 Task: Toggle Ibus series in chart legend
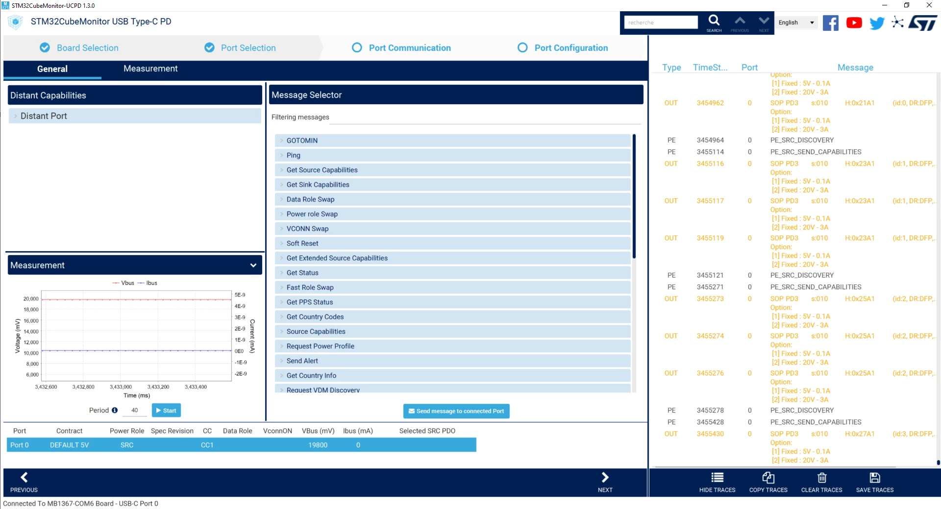148,283
